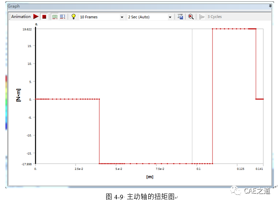Click the 0.141 x-axis end label
279x203 pixels.
click(x=259, y=169)
